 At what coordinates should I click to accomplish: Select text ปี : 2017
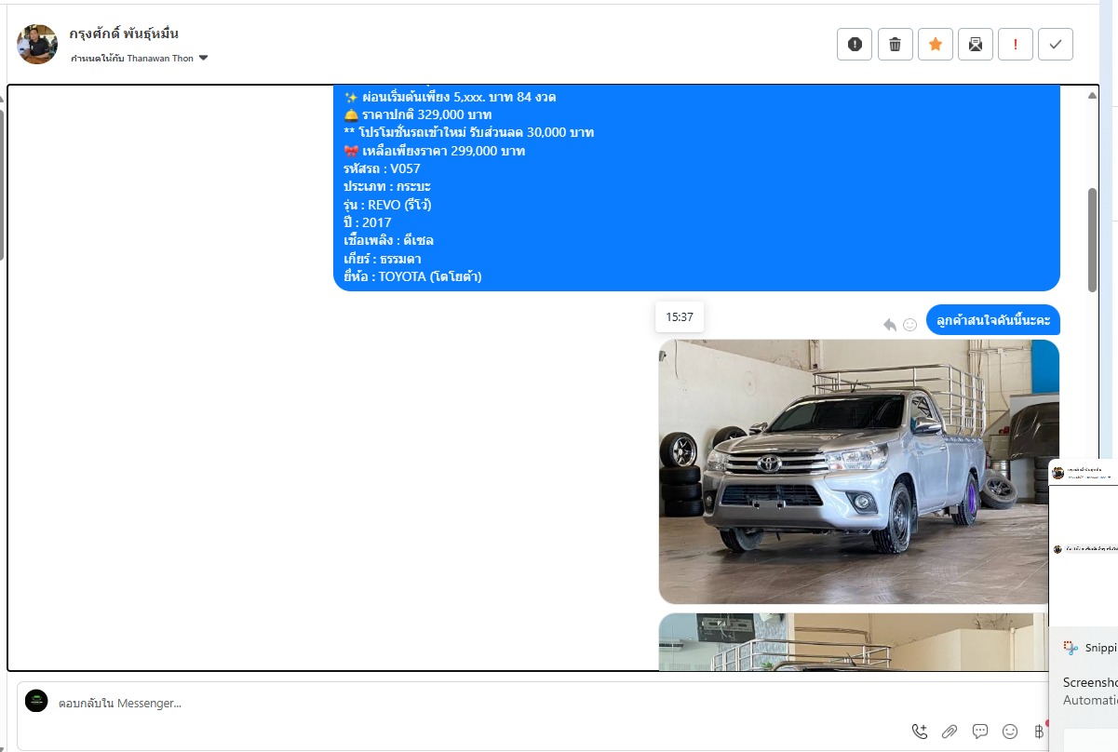[x=367, y=222]
